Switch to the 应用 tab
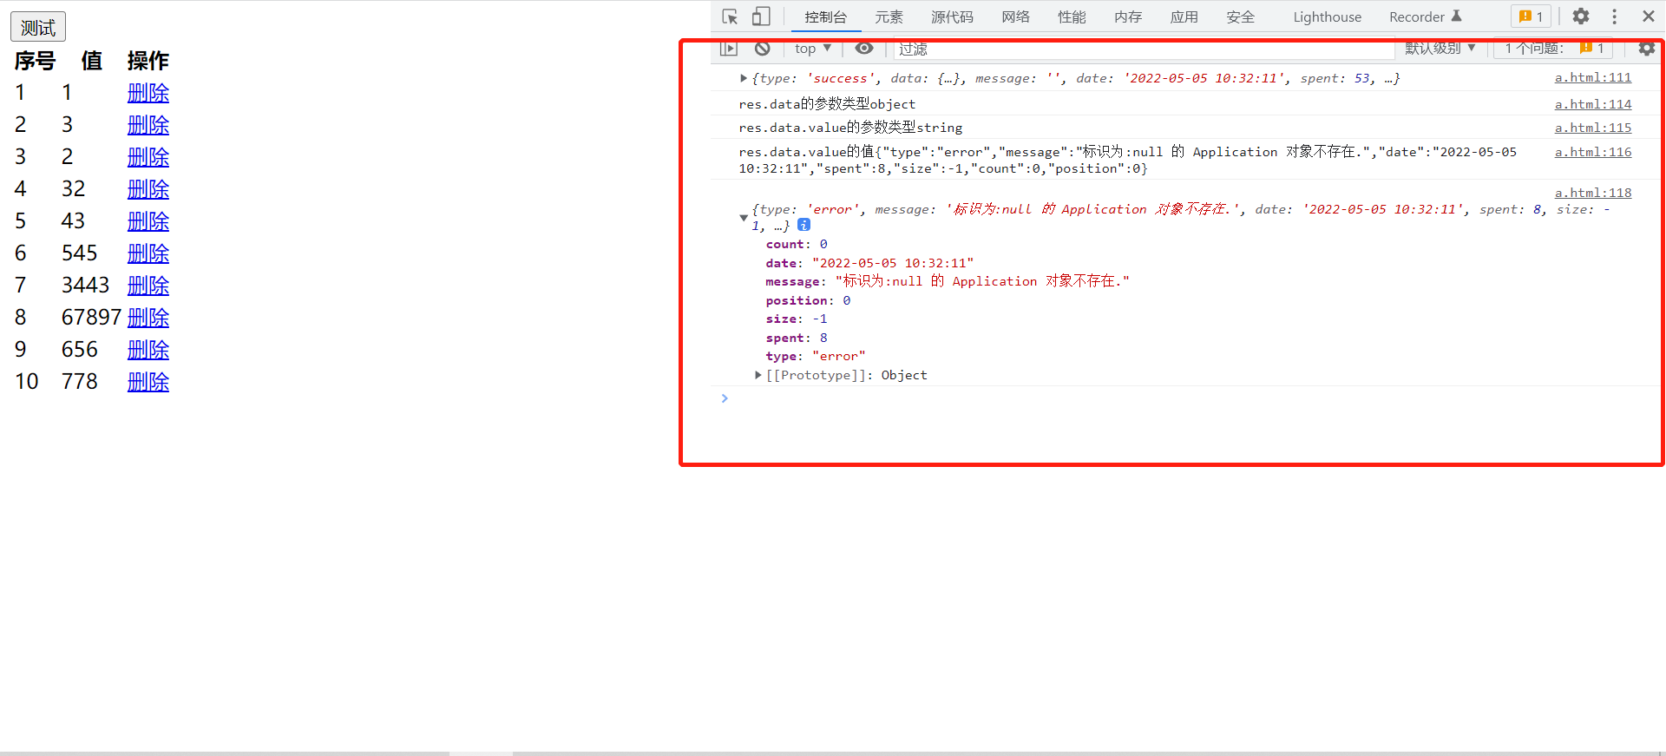This screenshot has height=756, width=1666. click(x=1184, y=17)
